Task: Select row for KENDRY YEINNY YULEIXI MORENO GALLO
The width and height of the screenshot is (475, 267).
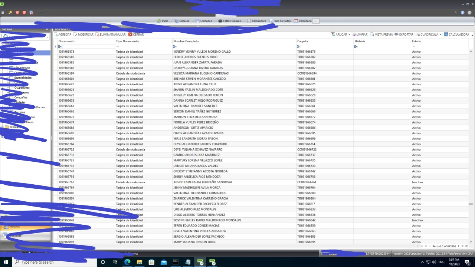Action: pyautogui.click(x=263, y=52)
